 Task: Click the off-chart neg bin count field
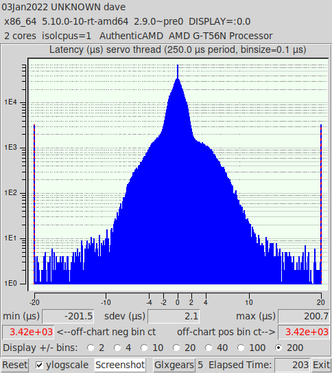tap(28, 332)
